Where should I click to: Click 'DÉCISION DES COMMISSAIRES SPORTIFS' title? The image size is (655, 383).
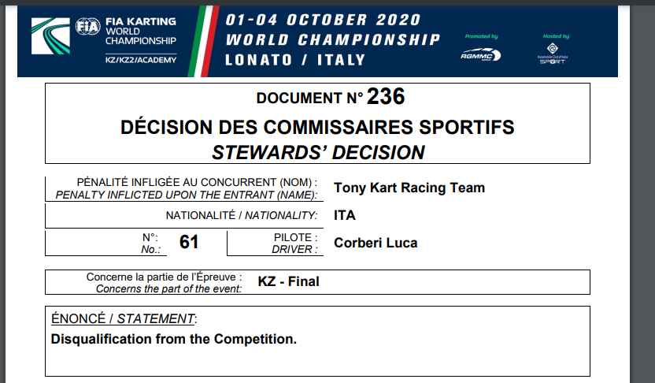point(317,127)
